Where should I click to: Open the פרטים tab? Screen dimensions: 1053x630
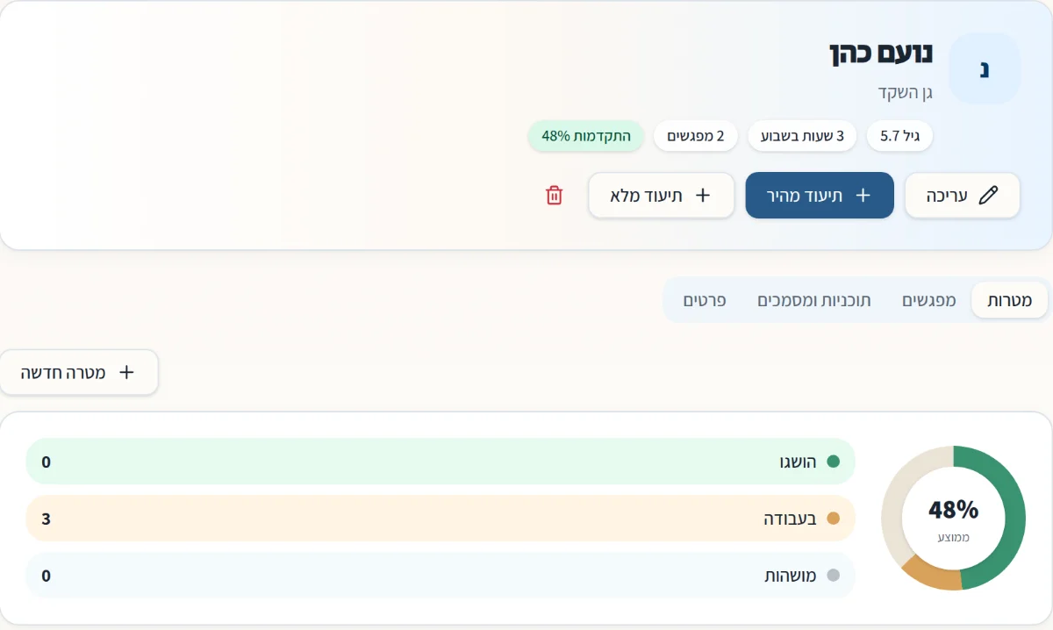[705, 300]
